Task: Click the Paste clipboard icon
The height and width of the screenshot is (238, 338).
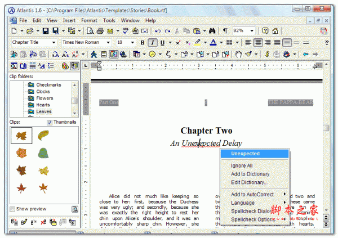Action: coord(197,31)
